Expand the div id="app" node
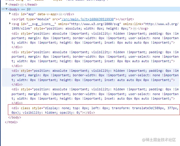Viewport: 180px width, 146px height. pos(10,14)
